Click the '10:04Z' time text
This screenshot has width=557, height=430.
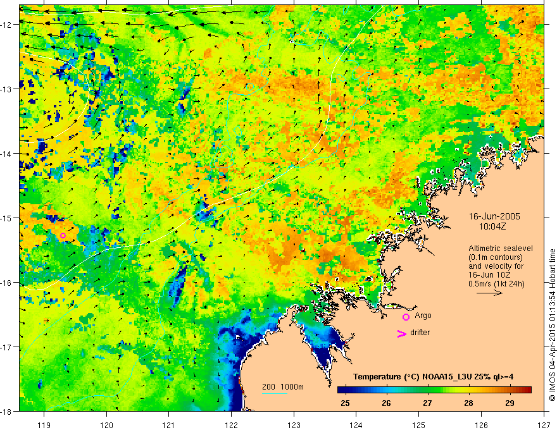(x=492, y=226)
